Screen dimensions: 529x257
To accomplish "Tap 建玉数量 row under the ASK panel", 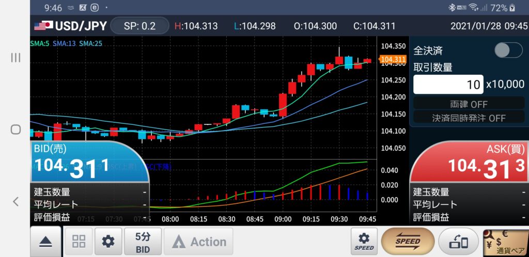I will click(469, 192).
